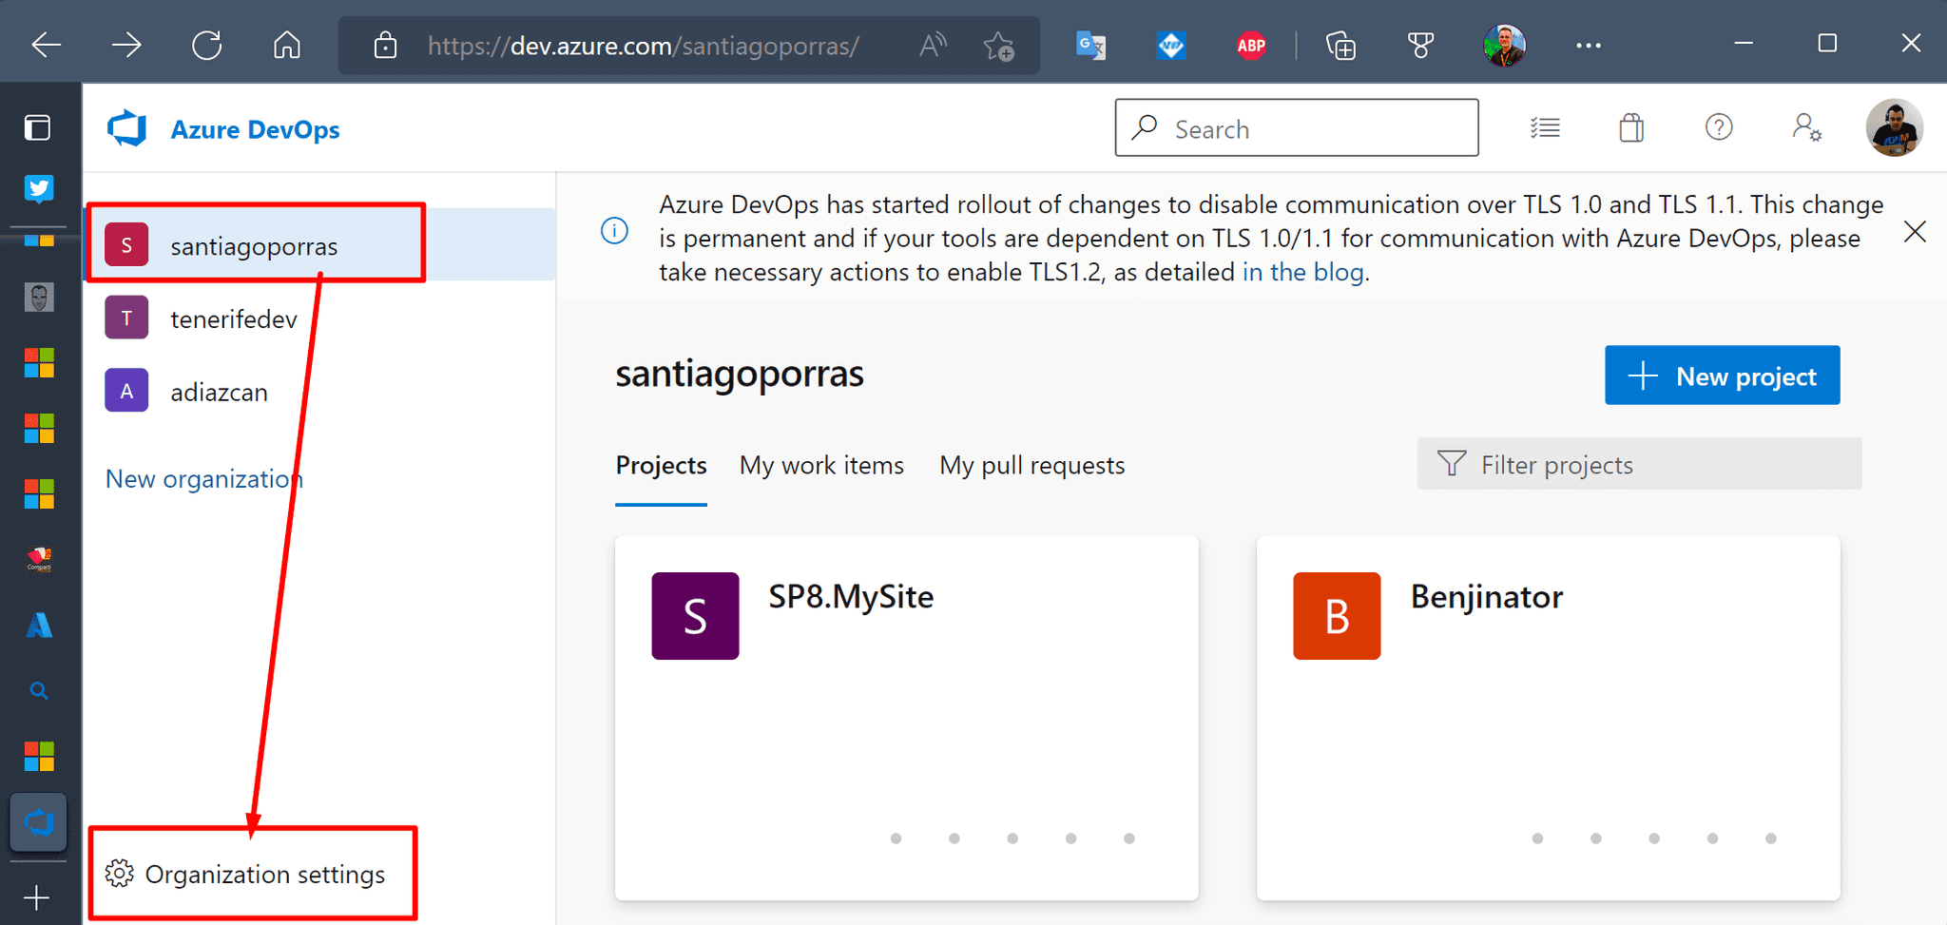Open the Marketplace shopping bag icon

(x=1631, y=127)
